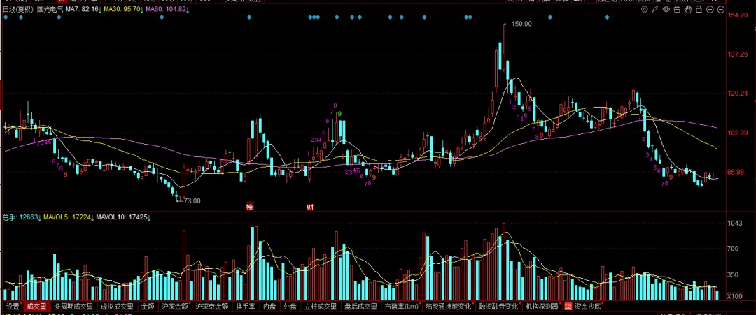This screenshot has width=756, height=315.
Task: Switch to 换手率 indicator tab
Action: pyautogui.click(x=244, y=306)
